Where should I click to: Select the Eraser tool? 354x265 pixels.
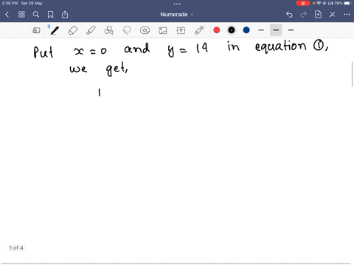pyautogui.click(x=73, y=30)
